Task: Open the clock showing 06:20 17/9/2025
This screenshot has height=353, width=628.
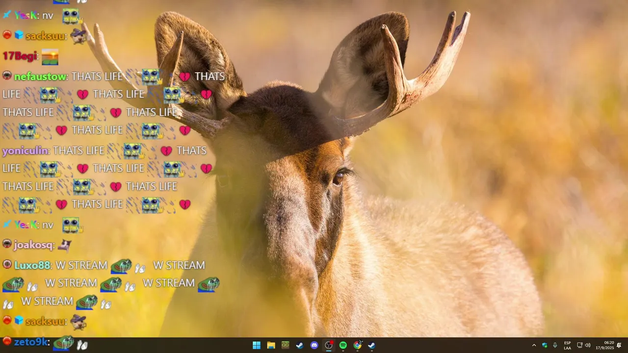Action: [x=605, y=345]
